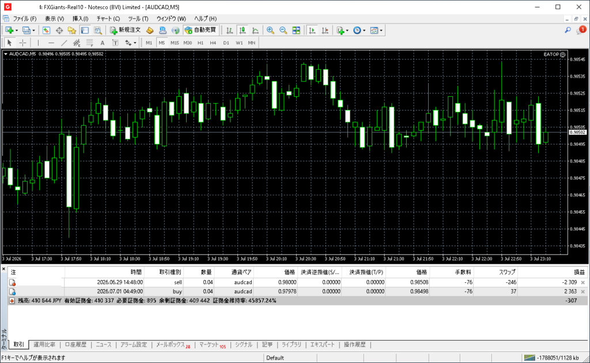Toggle candlestick chart display mode
Image resolution: width=590 pixels, height=363 pixels.
pyautogui.click(x=243, y=31)
